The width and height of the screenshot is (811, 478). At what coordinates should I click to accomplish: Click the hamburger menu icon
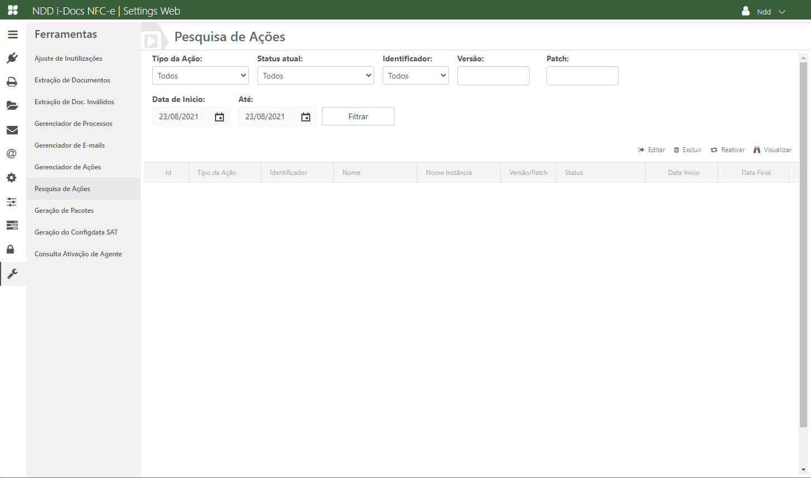point(12,35)
